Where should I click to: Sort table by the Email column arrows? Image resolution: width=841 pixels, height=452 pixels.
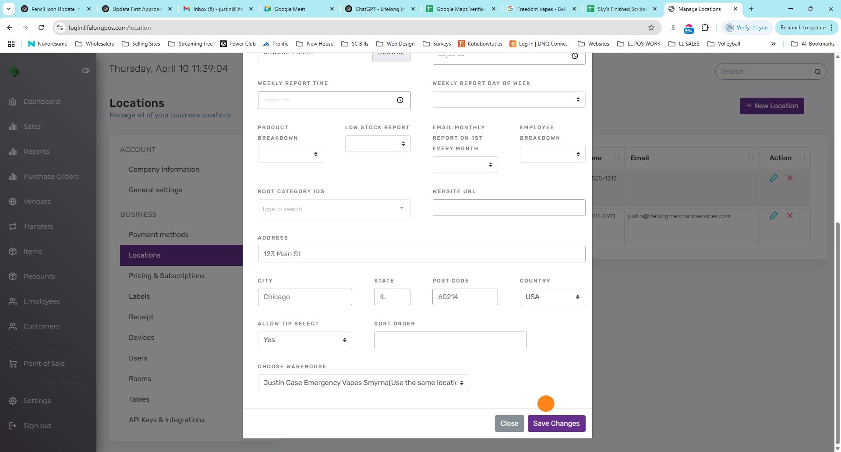(751, 158)
